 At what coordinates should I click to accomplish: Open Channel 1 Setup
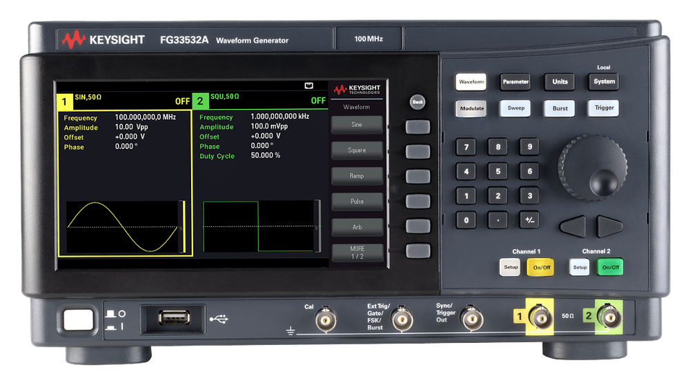(x=510, y=267)
